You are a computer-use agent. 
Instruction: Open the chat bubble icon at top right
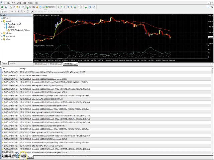click(212, 7)
